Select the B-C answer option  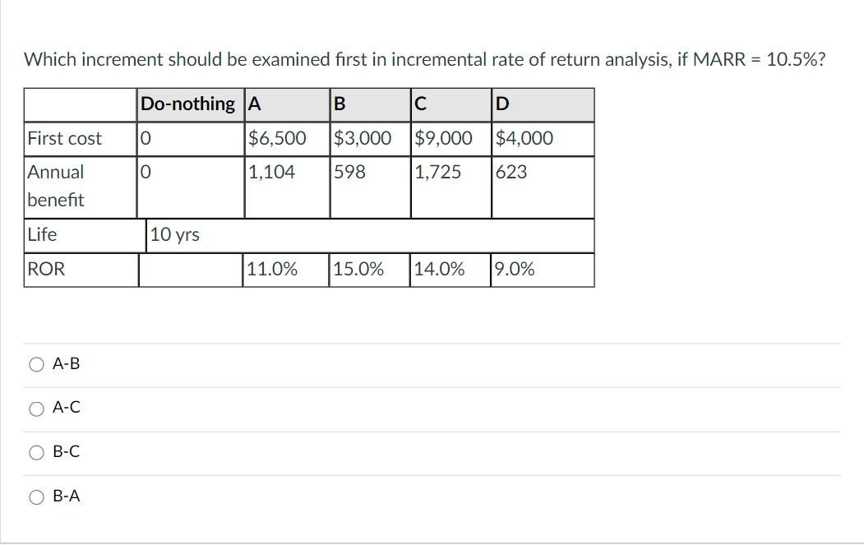35,452
